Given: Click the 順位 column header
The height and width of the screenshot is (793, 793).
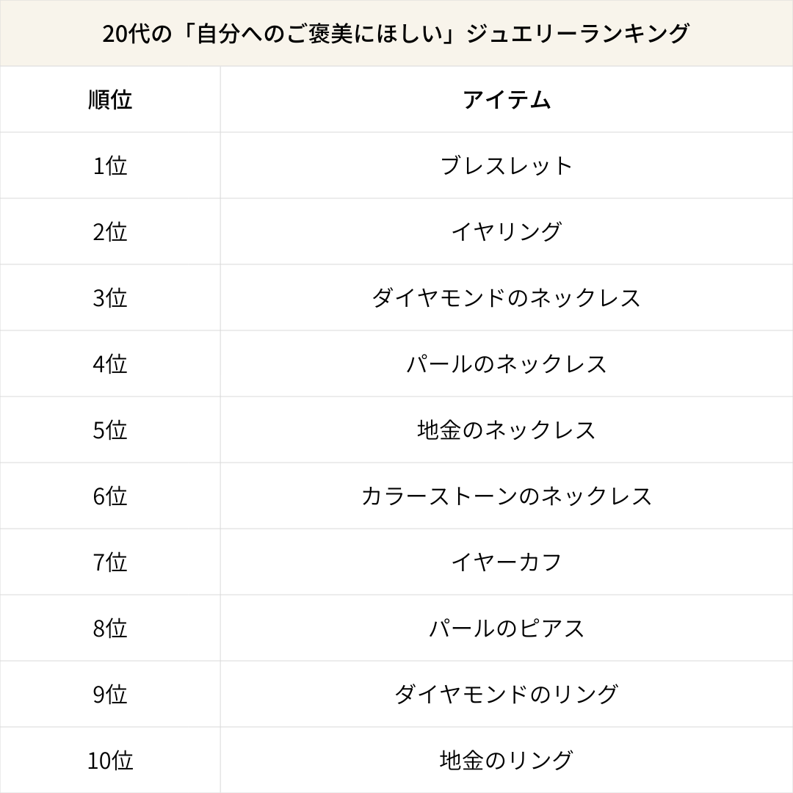Looking at the screenshot, I should click(x=110, y=100).
